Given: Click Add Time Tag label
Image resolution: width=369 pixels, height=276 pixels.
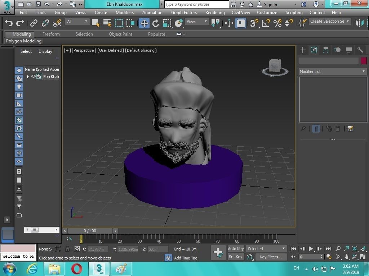Looking at the screenshot, I should click(186, 258).
